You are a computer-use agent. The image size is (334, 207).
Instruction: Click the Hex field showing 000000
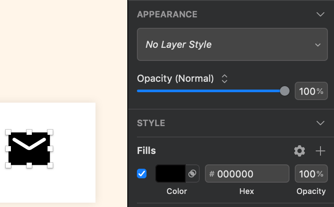click(x=247, y=174)
